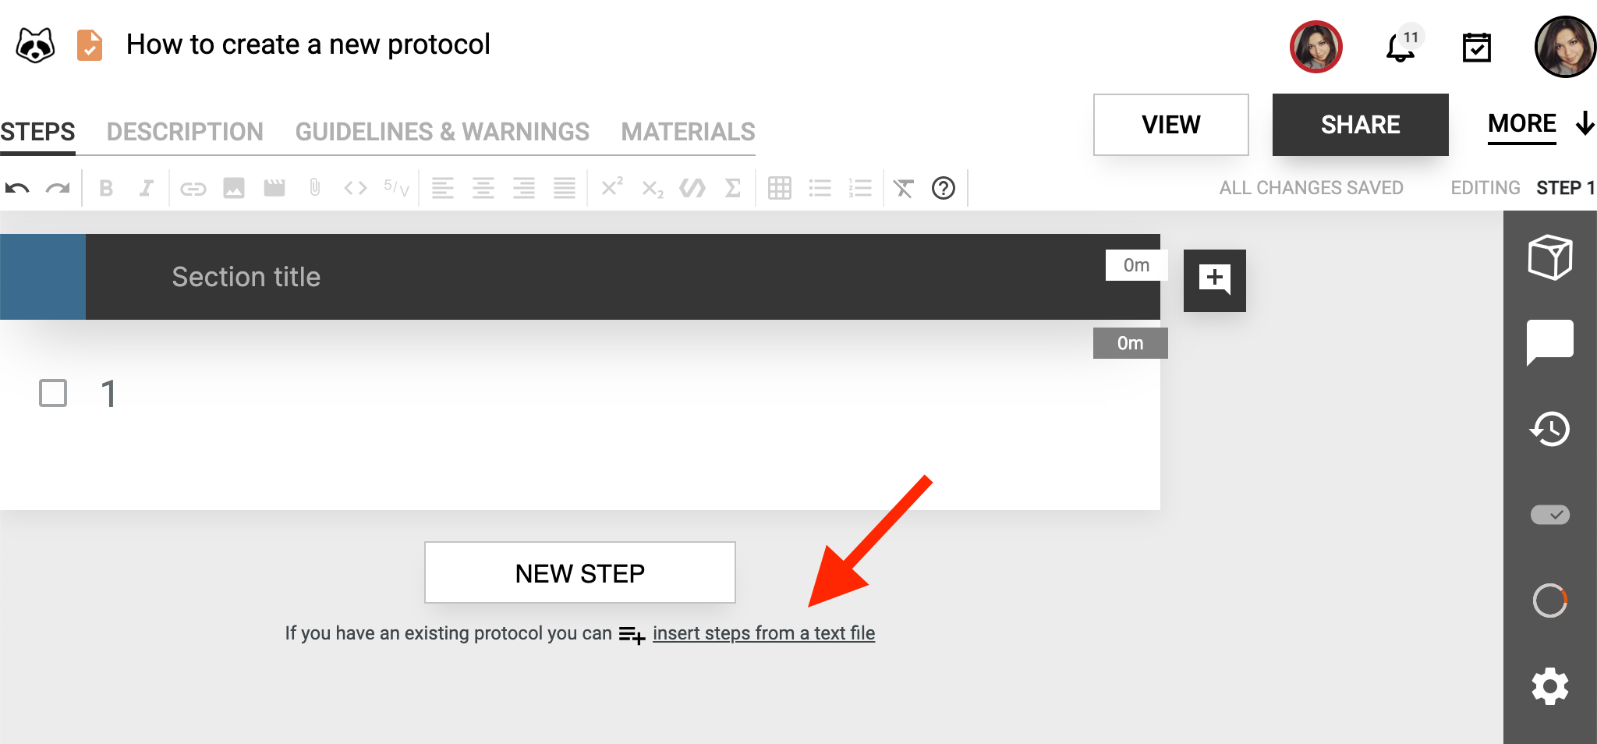Insert a formula using the sigma icon
Image resolution: width=1597 pixels, height=744 pixels.
731,187
